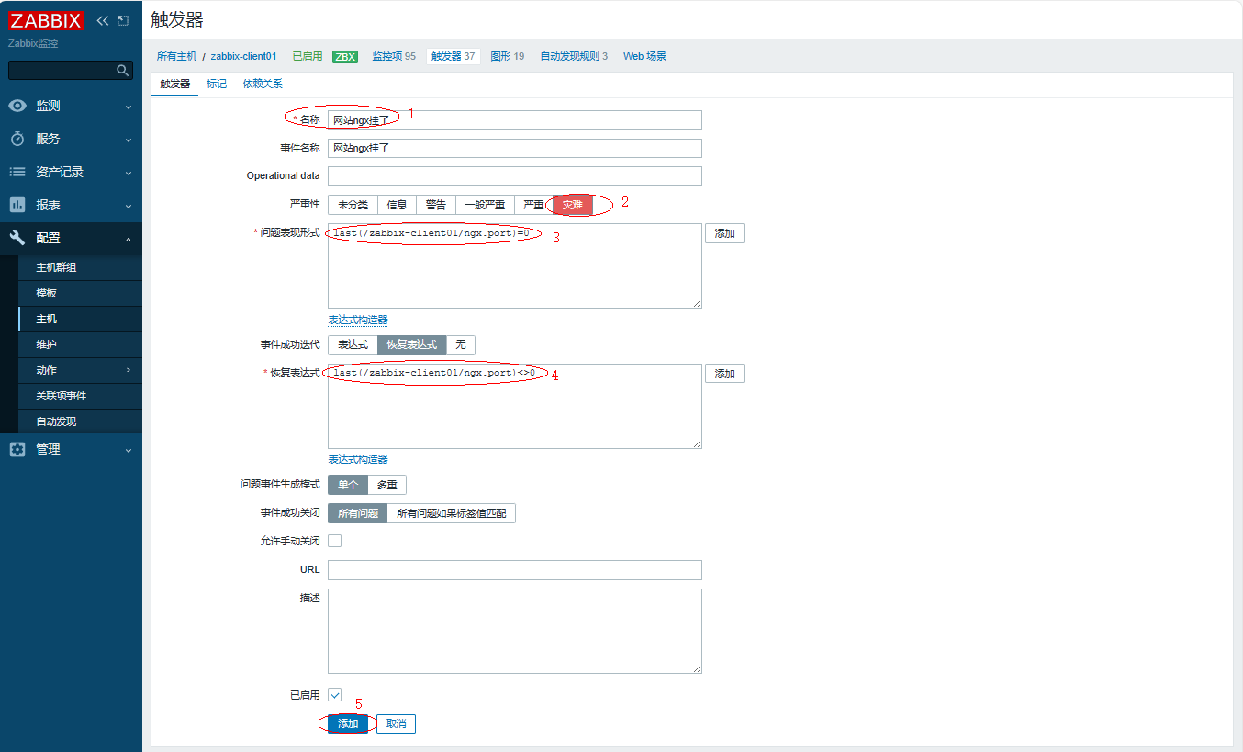Image resolution: width=1243 pixels, height=752 pixels.
Task: Click the blue 添加 submit button
Action: 348,724
